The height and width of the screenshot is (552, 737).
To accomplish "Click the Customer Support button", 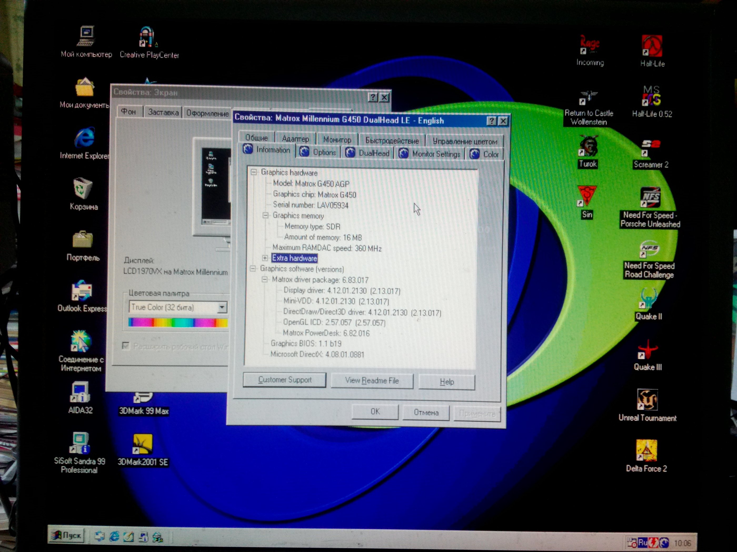I will pyautogui.click(x=285, y=380).
